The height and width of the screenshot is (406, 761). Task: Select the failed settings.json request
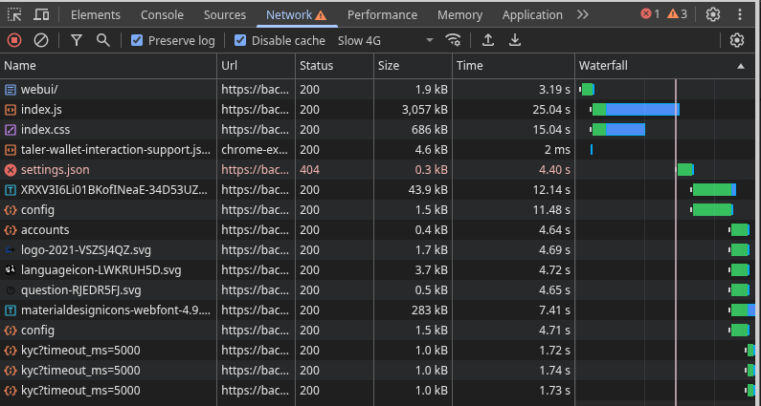point(60,170)
